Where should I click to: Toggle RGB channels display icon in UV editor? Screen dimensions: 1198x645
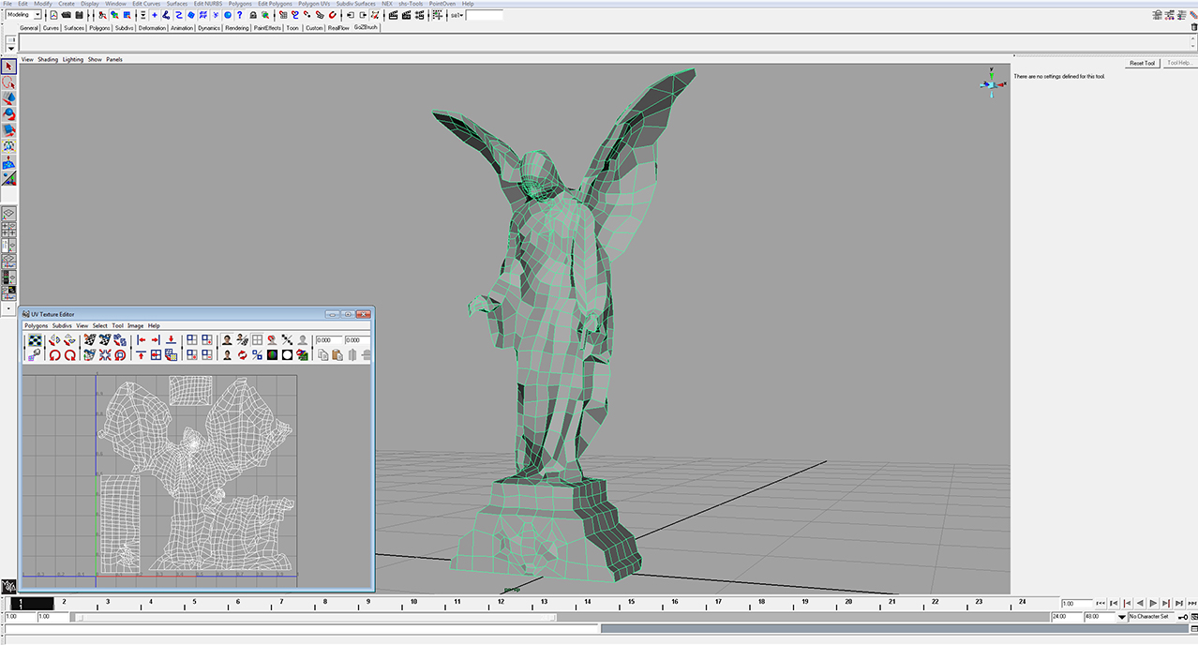coord(273,354)
